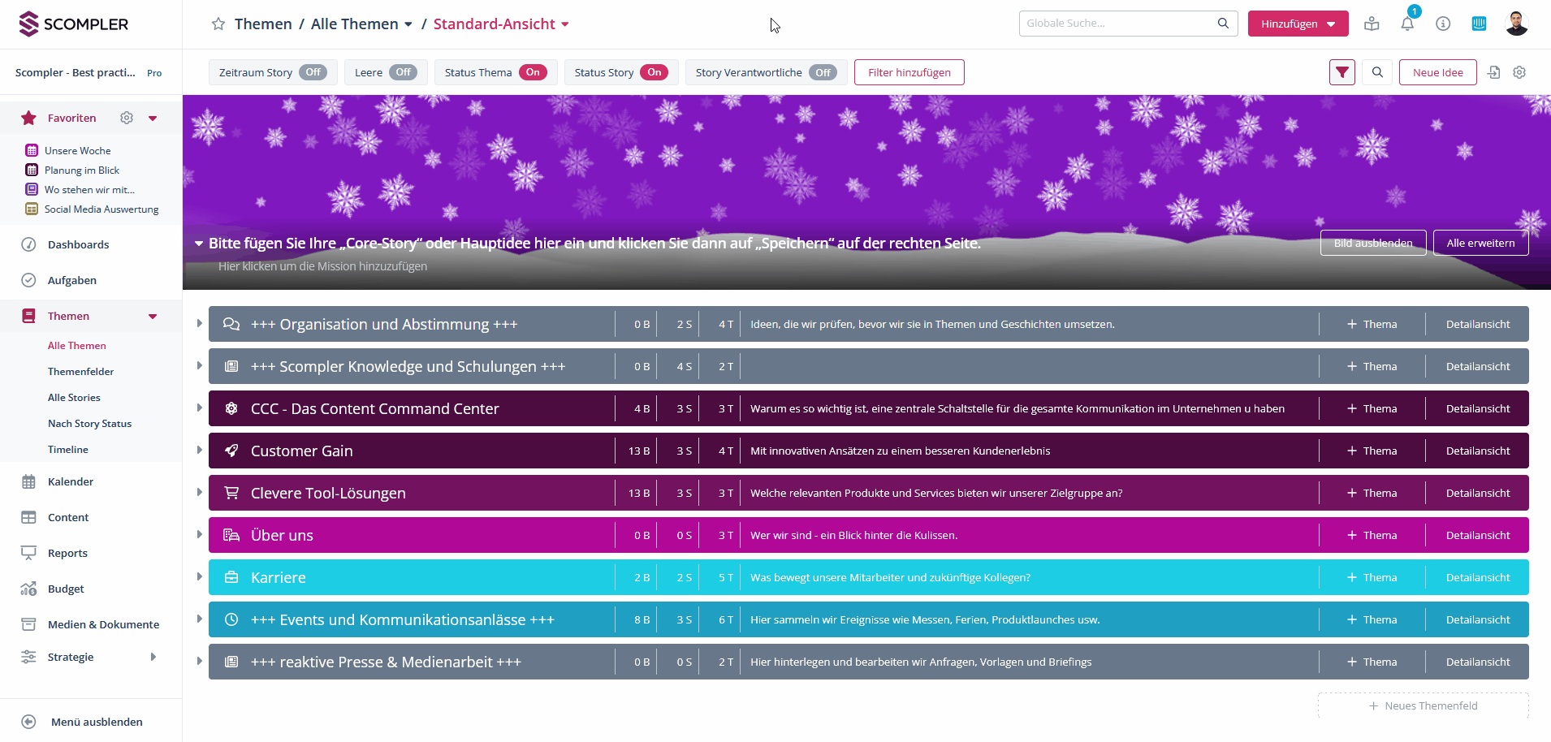Select Nach Story Status submenu item
The height and width of the screenshot is (742, 1551).
[x=89, y=423]
